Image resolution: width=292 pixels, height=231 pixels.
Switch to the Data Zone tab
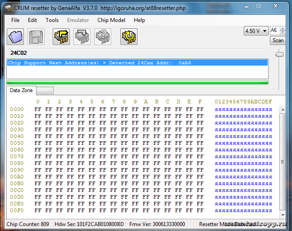(21, 90)
